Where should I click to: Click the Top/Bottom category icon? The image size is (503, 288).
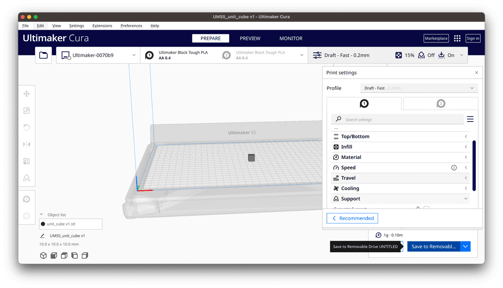click(336, 137)
